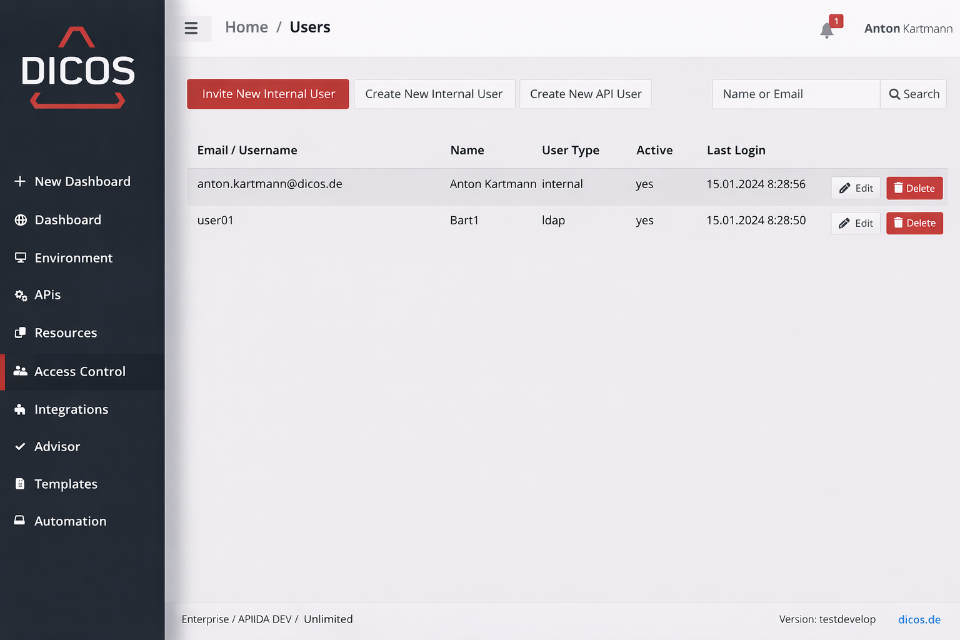
Task: Open Access Control in sidebar
Action: 79,372
